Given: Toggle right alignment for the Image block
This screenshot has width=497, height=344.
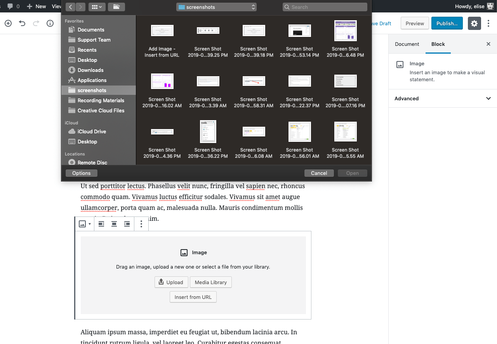Looking at the screenshot, I should pos(127,224).
